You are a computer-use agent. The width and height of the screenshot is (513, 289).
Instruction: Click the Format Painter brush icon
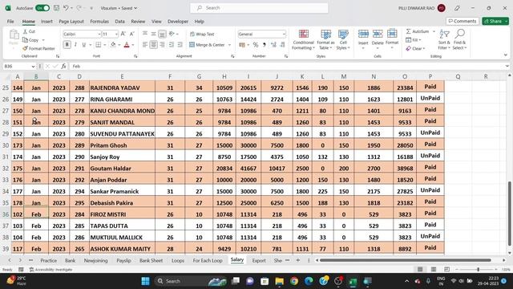click(x=25, y=48)
